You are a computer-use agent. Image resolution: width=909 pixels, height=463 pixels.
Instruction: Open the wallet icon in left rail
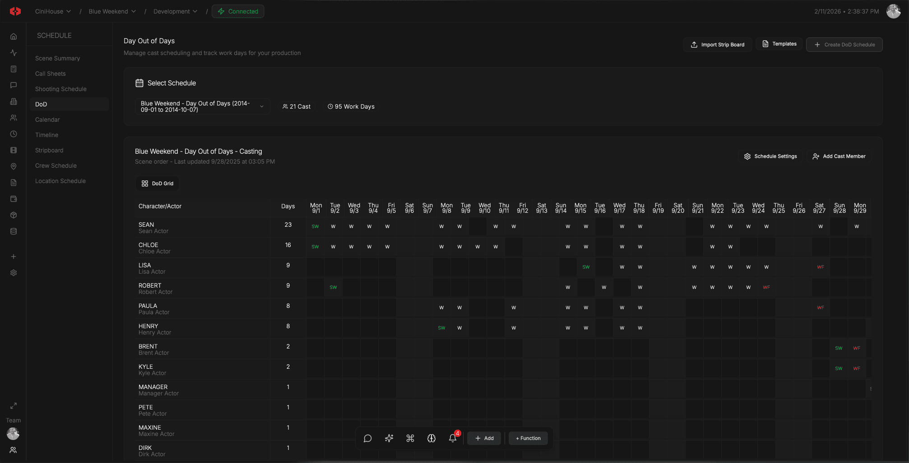14,199
